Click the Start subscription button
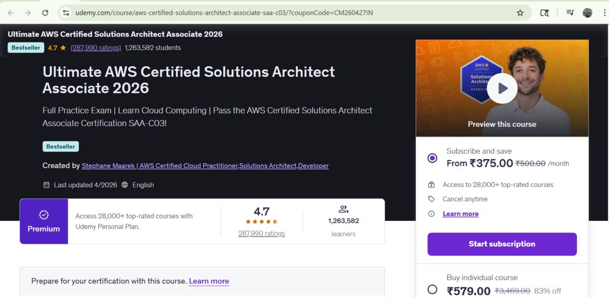Screen dimensions: 609x298 (502, 244)
